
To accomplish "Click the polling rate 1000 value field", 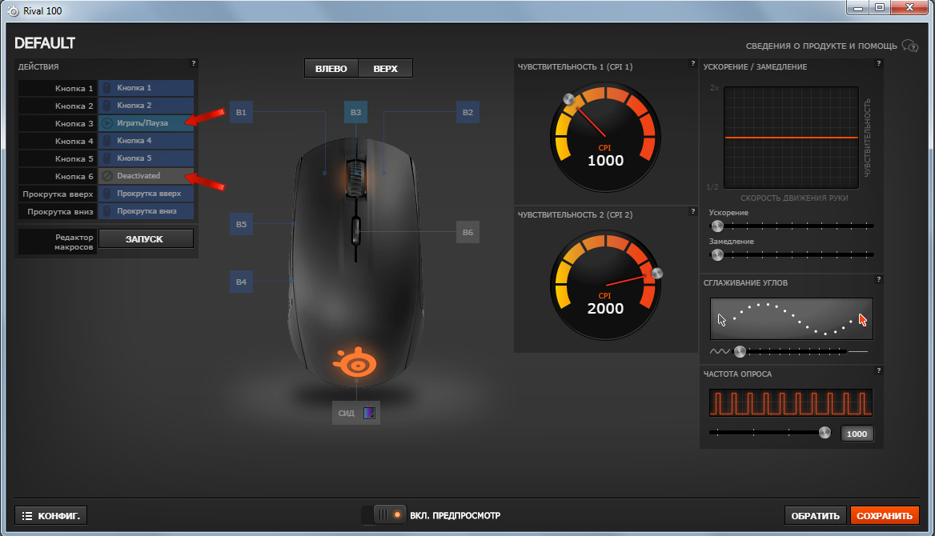I will tap(857, 434).
